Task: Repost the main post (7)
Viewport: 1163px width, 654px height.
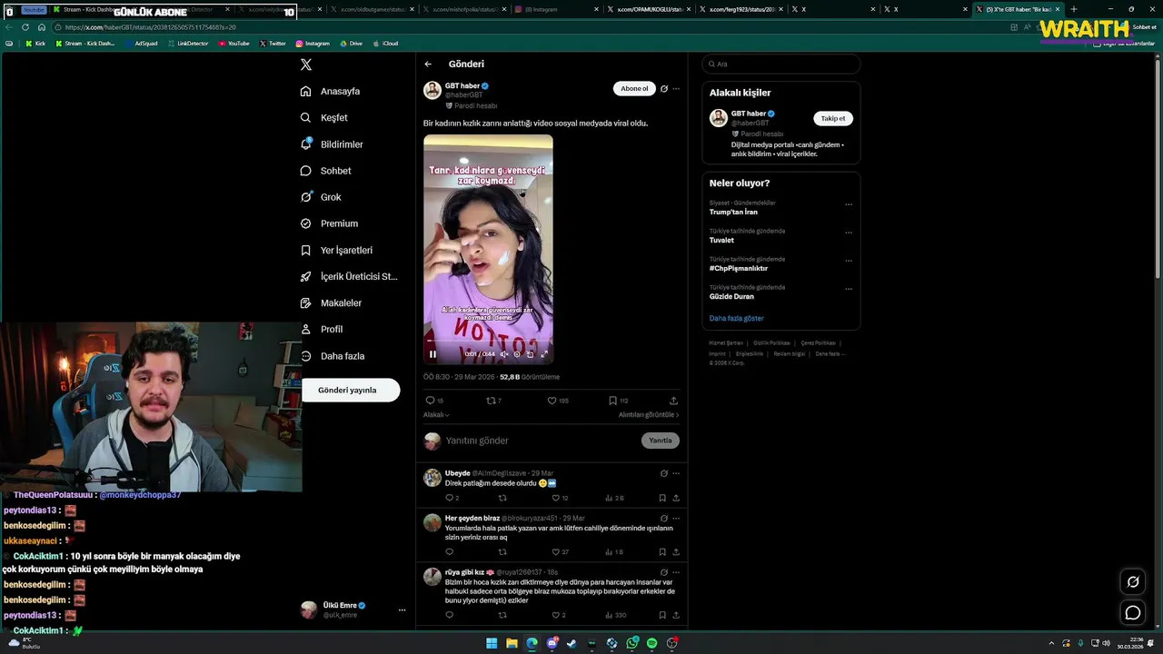Action: point(494,401)
